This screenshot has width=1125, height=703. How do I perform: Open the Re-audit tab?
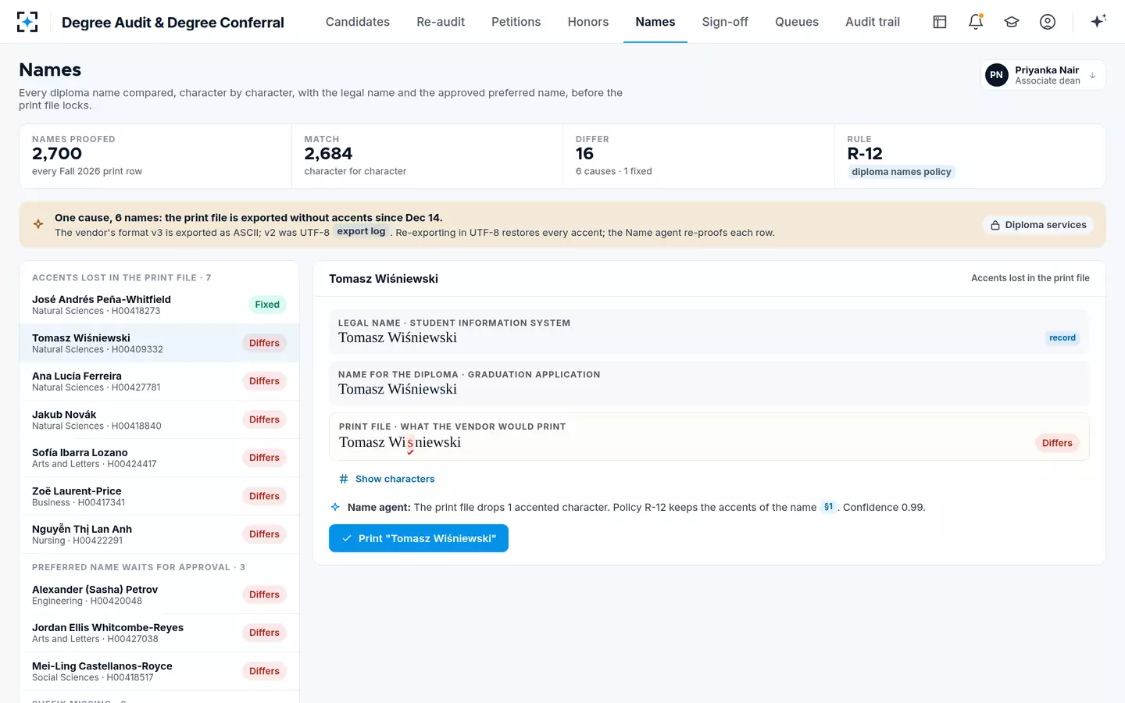tap(441, 22)
